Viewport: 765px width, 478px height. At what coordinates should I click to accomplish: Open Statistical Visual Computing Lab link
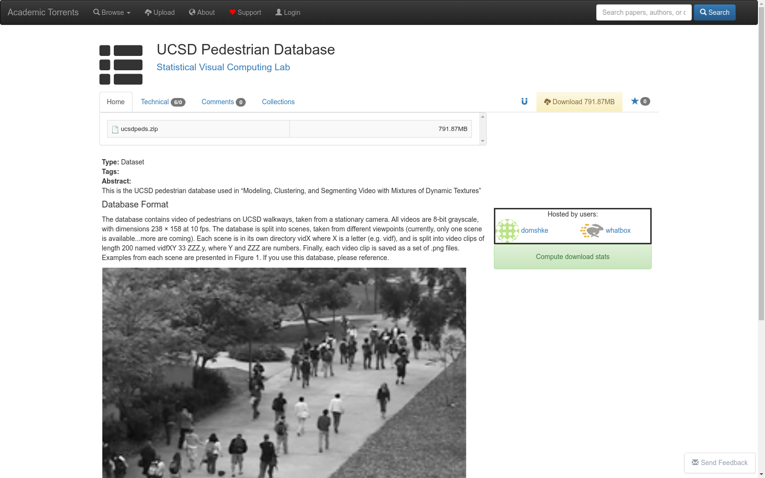223,67
